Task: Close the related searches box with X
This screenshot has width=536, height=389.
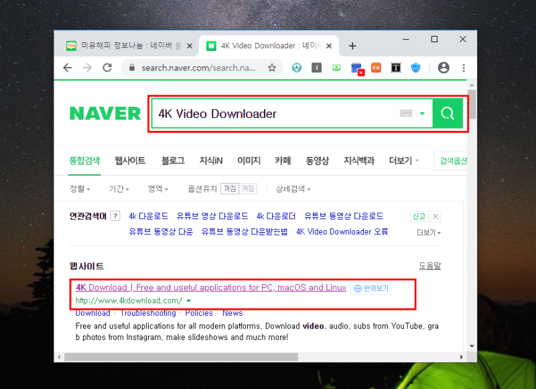Action: (435, 216)
